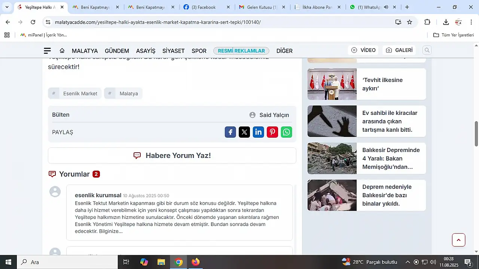
Task: Open Chrome downloads
Action: coord(446,22)
